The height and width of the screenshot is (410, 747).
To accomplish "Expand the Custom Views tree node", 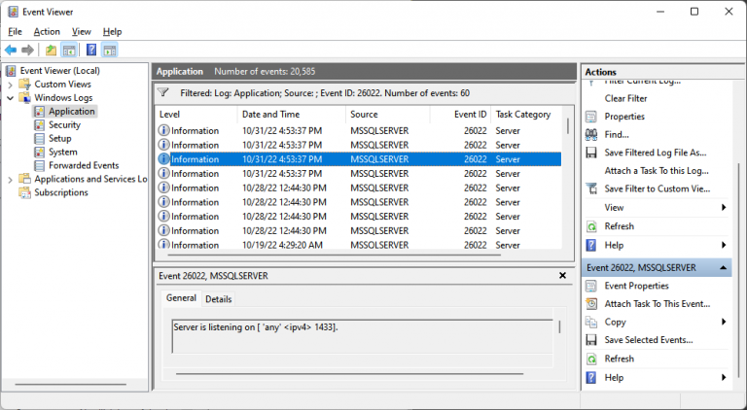I will tap(10, 85).
